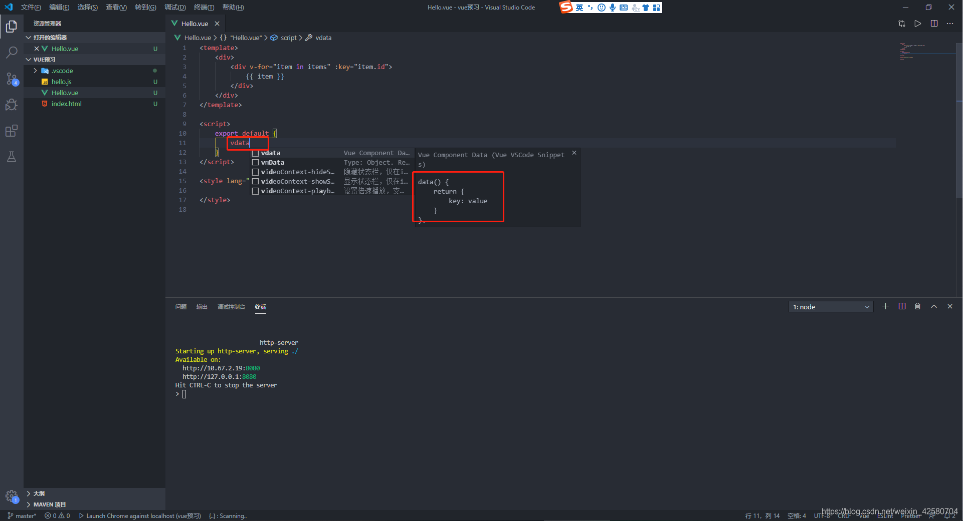Image resolution: width=963 pixels, height=521 pixels.
Task: Click line 11 column 14 cursor position indicator
Action: pos(762,516)
